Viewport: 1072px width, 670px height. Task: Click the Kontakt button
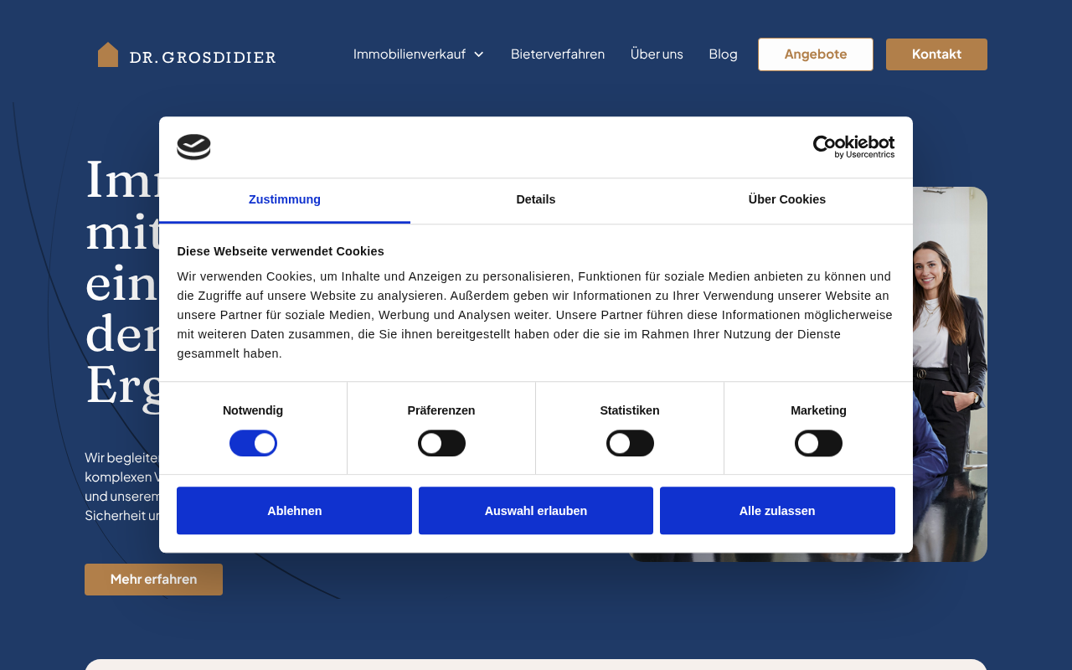pyautogui.click(x=936, y=54)
